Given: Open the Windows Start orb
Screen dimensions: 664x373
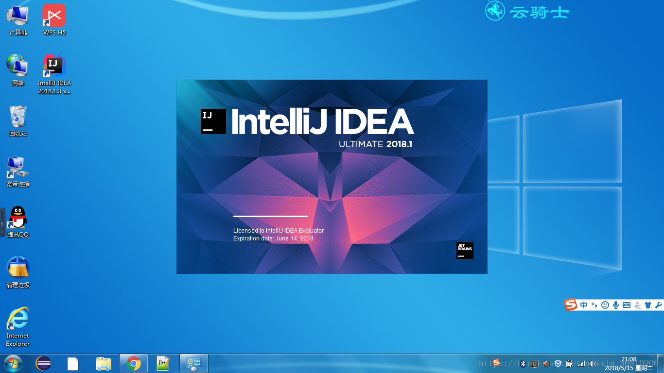Looking at the screenshot, I should [x=13, y=363].
